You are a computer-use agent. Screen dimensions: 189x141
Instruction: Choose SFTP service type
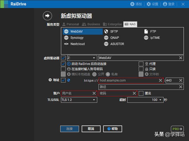pos(111,31)
